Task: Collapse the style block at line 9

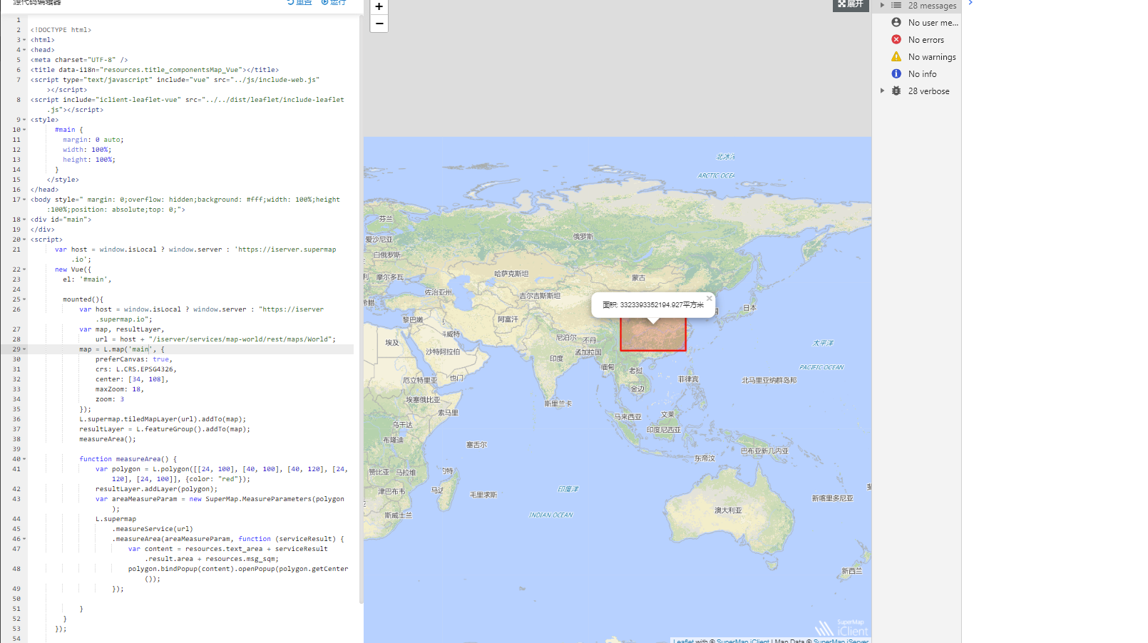Action: click(x=24, y=120)
